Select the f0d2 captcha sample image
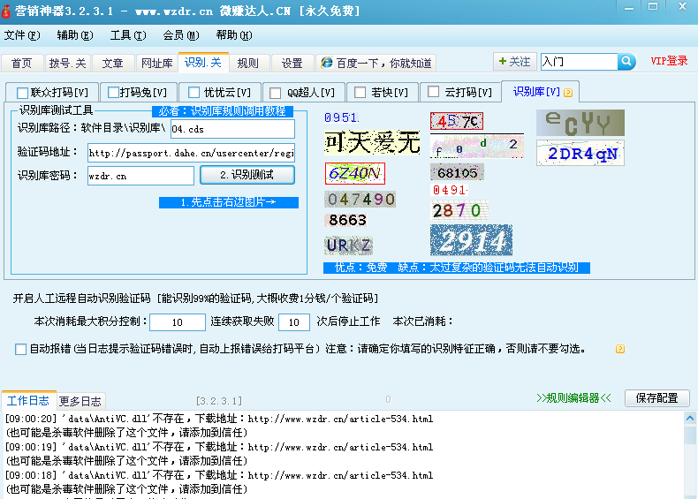Viewport: 698px width, 499px height. tap(477, 146)
